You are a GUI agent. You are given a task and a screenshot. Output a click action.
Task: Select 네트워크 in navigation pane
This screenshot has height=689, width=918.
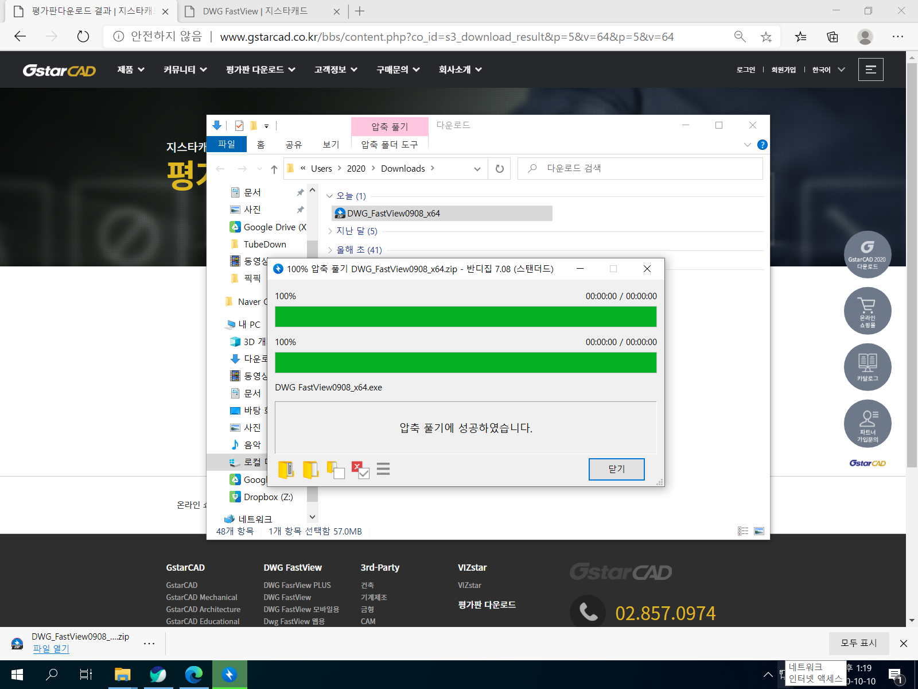[x=248, y=519]
